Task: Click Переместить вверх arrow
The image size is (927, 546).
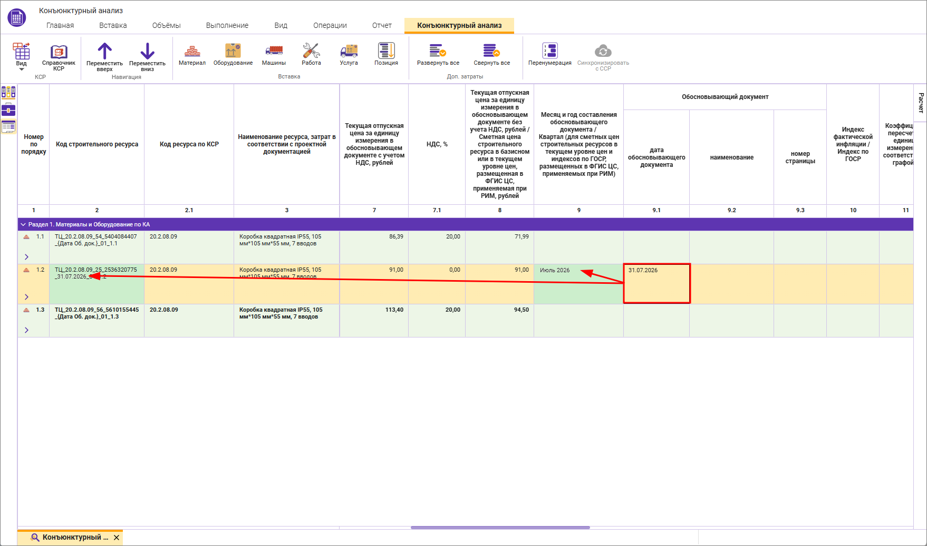Action: (x=104, y=57)
